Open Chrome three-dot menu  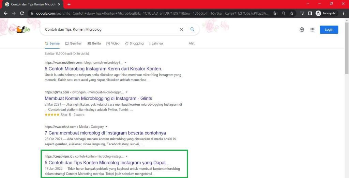(344, 13)
